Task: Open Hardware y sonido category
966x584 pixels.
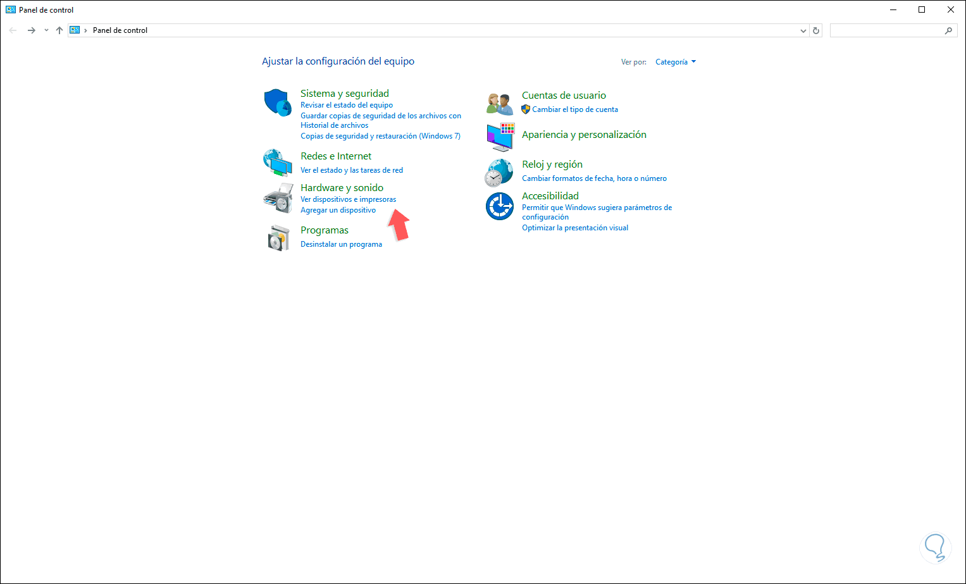Action: click(342, 188)
